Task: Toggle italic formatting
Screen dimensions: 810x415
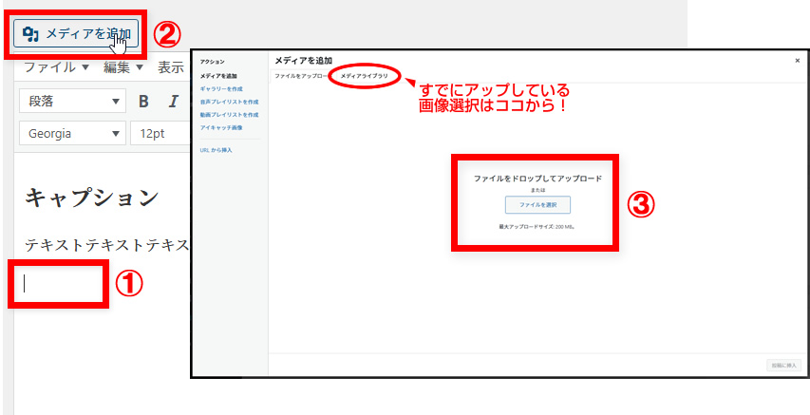Action: click(174, 101)
